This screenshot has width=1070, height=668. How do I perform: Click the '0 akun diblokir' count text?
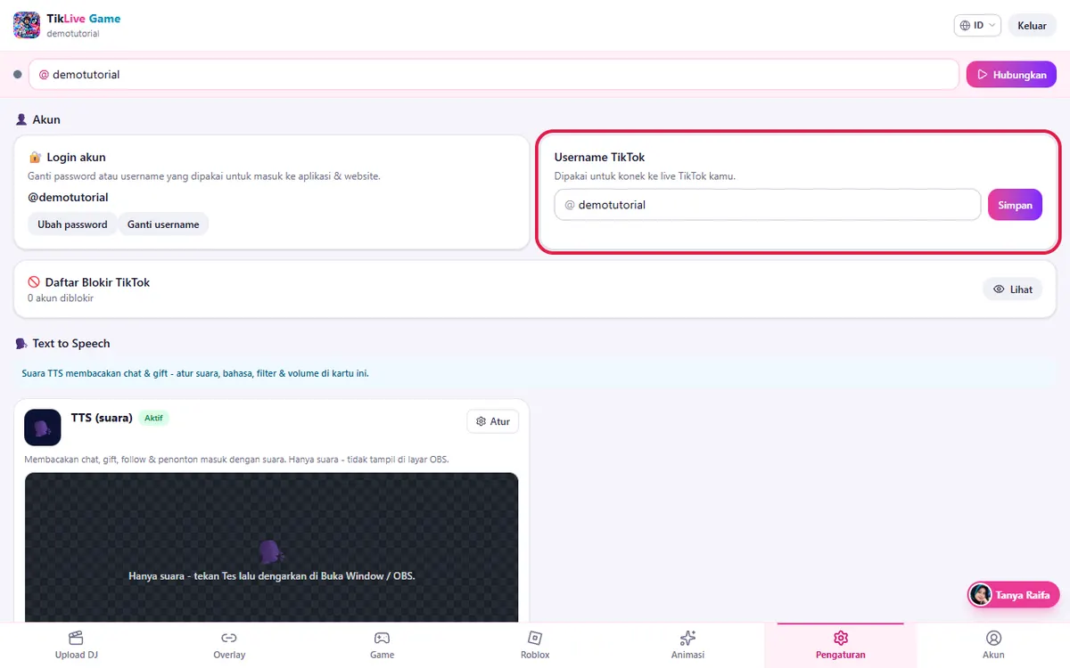(x=61, y=298)
